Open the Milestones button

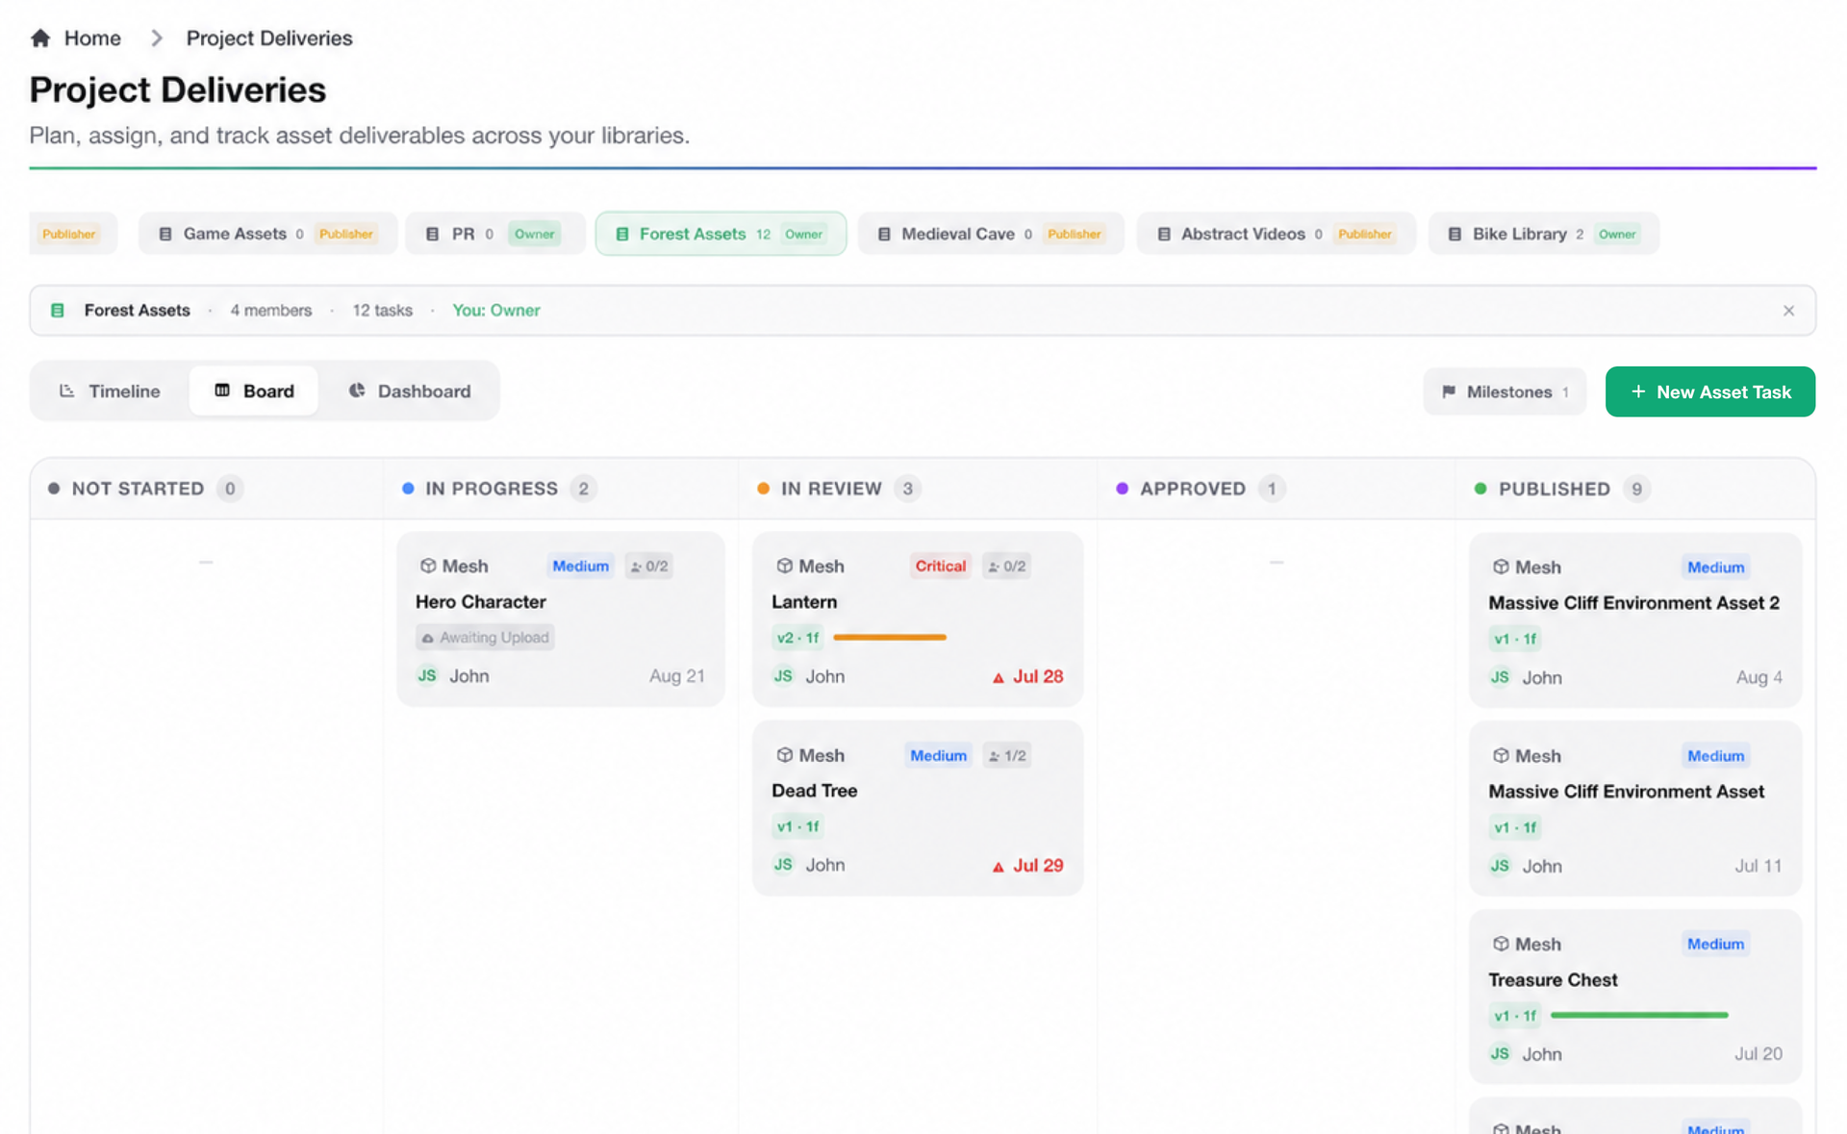click(1505, 391)
